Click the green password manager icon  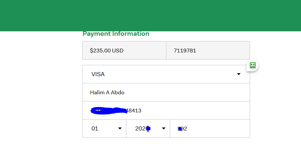point(252,65)
